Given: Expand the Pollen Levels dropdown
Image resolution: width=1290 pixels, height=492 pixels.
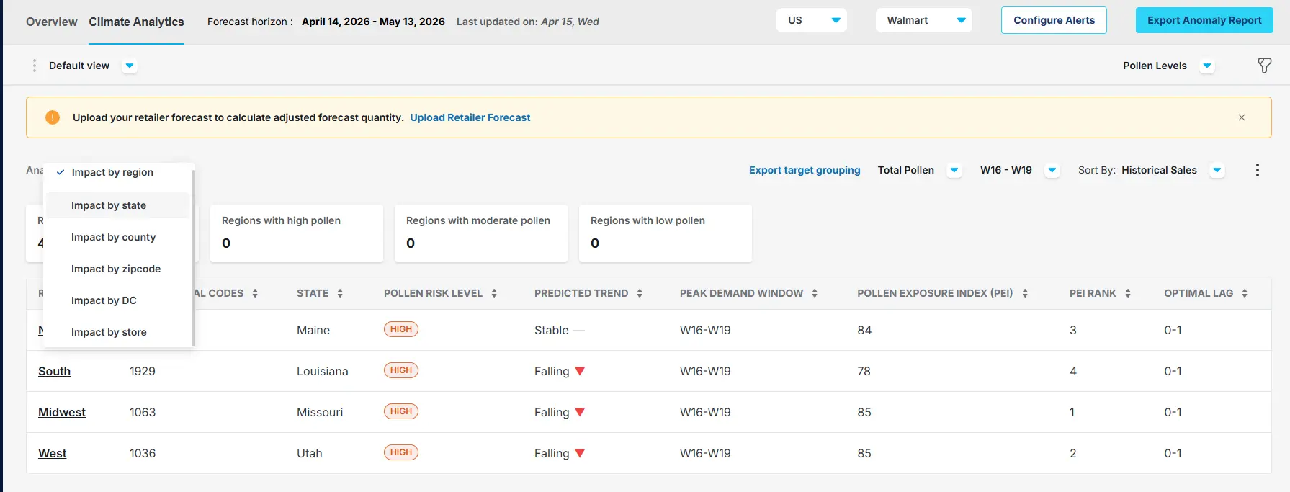Looking at the screenshot, I should (1207, 66).
